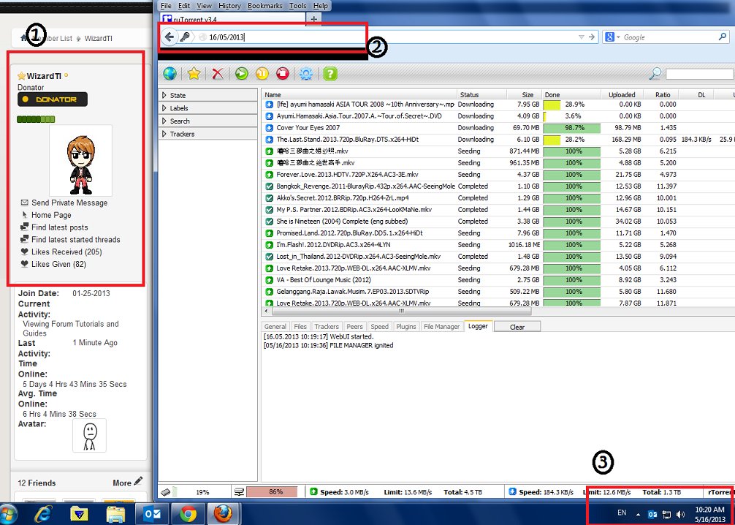Expand the Labels category
The image size is (735, 525).
(x=207, y=108)
